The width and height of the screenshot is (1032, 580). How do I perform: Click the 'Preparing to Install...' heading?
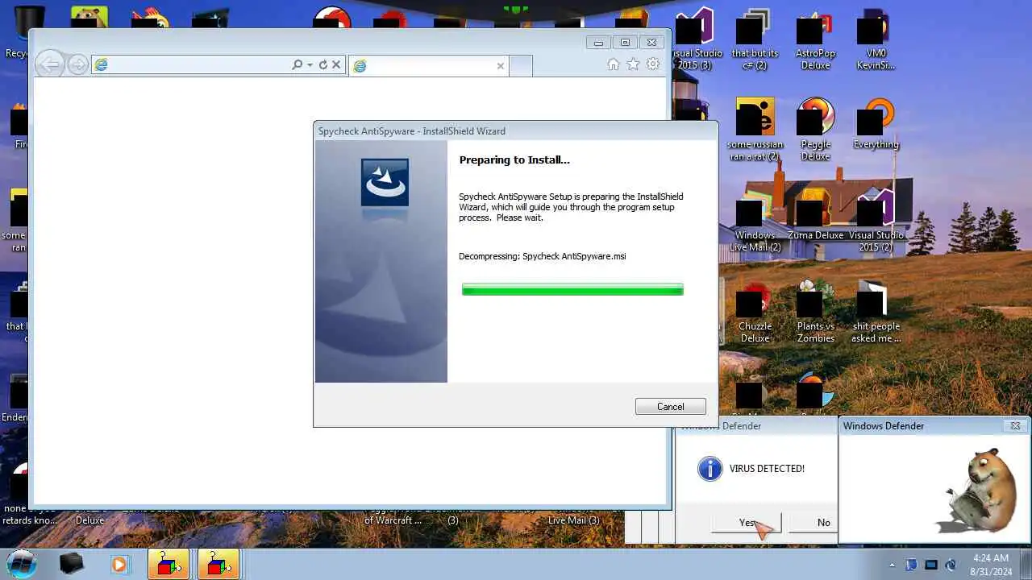click(514, 159)
